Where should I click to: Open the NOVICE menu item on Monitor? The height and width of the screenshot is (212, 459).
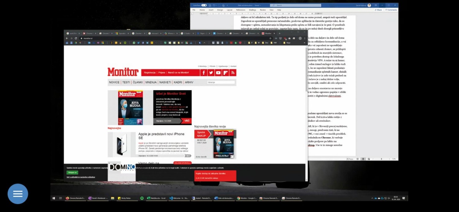pos(114,82)
